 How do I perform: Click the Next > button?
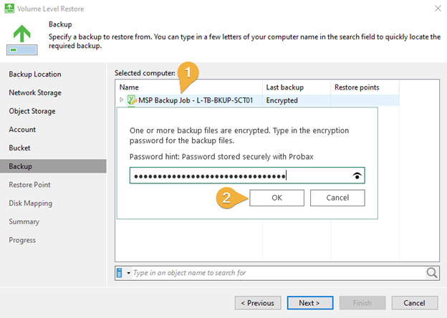click(310, 303)
